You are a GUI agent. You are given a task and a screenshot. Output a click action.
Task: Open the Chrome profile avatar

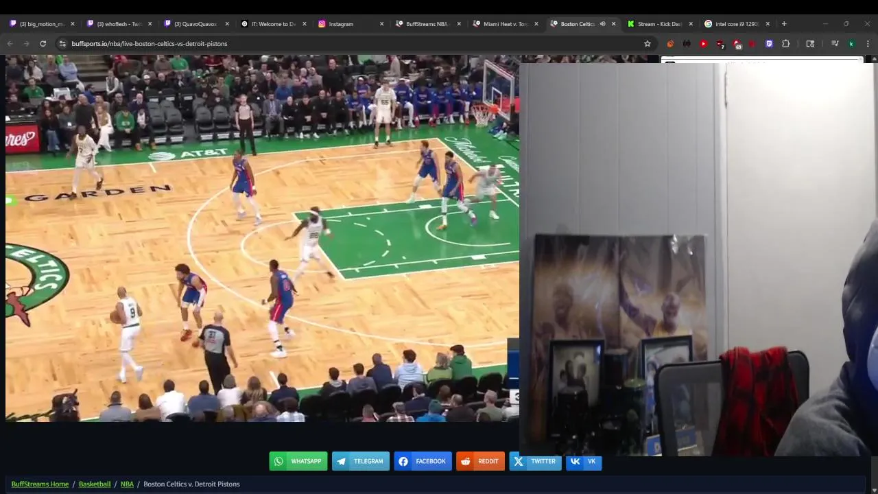851,43
